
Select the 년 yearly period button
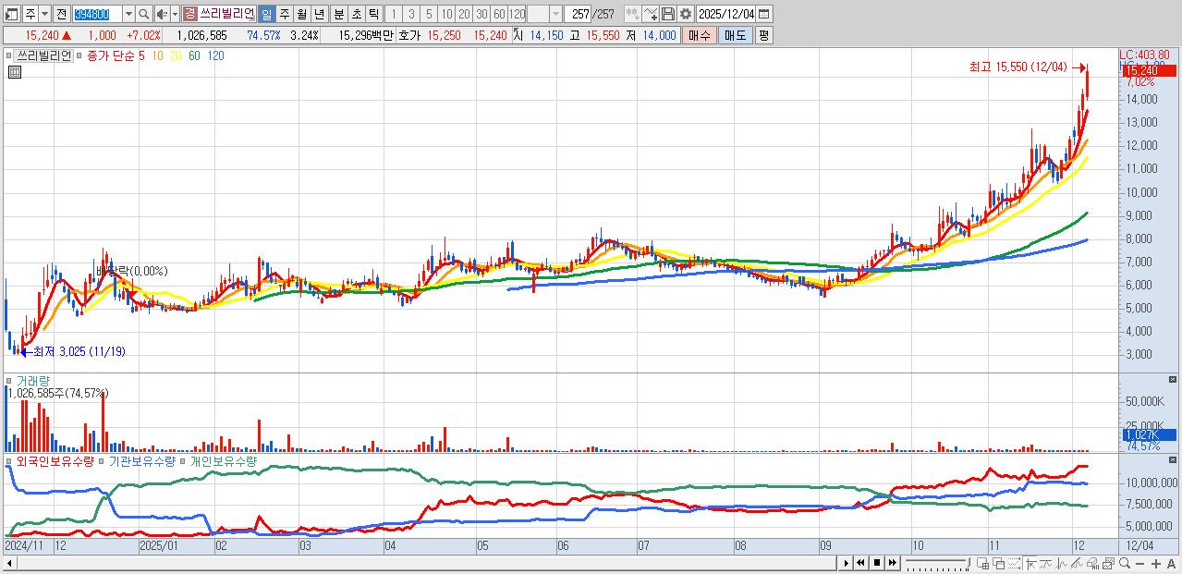(x=319, y=14)
